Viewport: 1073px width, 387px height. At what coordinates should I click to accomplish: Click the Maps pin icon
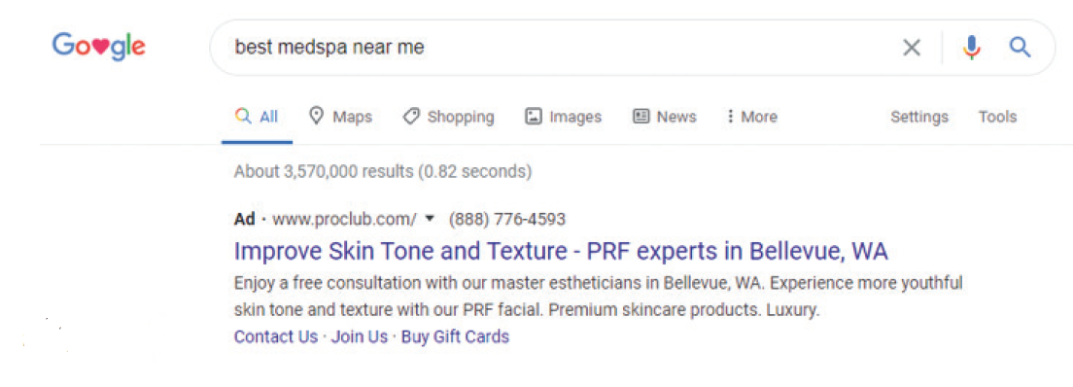click(316, 116)
